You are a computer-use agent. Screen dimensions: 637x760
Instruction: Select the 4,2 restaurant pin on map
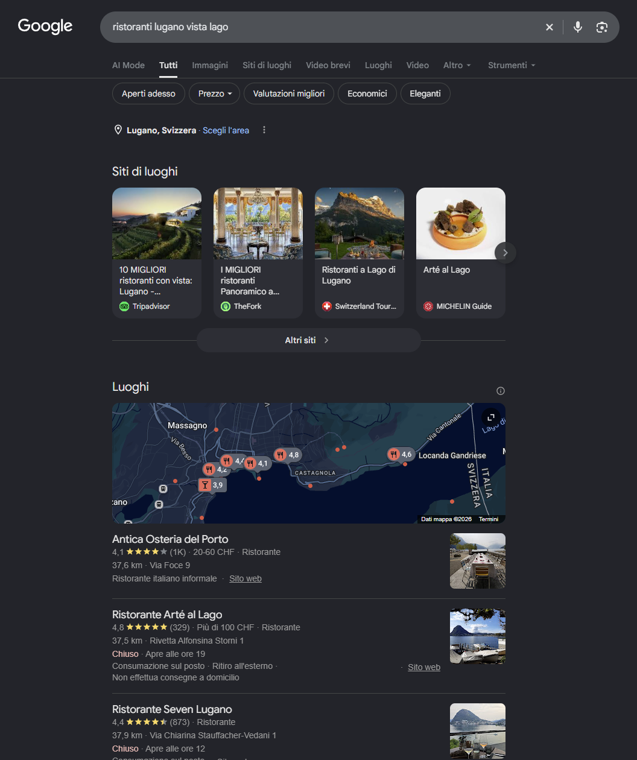(x=215, y=469)
